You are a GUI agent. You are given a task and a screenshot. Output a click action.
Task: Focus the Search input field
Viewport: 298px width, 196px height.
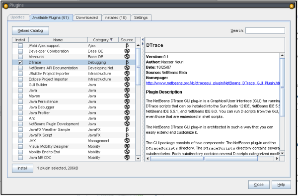(x=265, y=30)
